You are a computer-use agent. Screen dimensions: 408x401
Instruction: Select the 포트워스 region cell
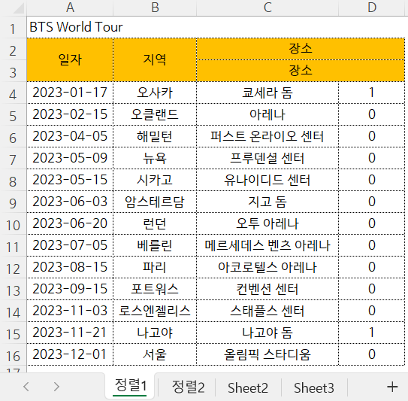(155, 289)
